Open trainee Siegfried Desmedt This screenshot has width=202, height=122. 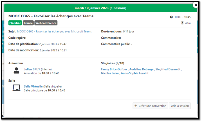click(168, 69)
